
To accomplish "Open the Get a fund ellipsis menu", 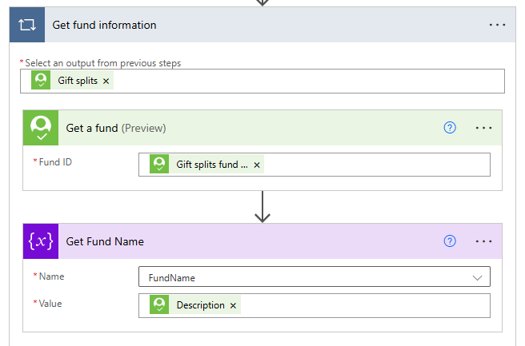I will pos(483,128).
